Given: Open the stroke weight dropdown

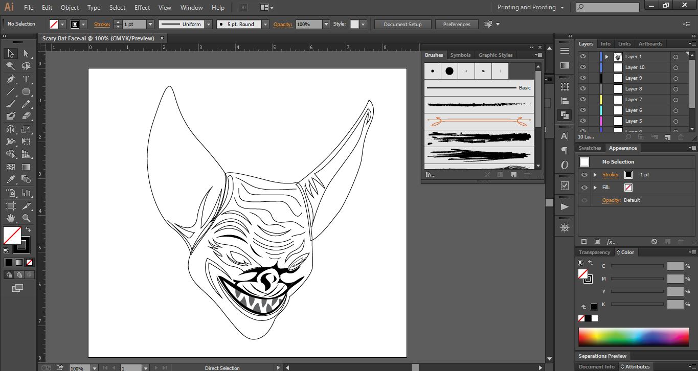Looking at the screenshot, I should 150,25.
